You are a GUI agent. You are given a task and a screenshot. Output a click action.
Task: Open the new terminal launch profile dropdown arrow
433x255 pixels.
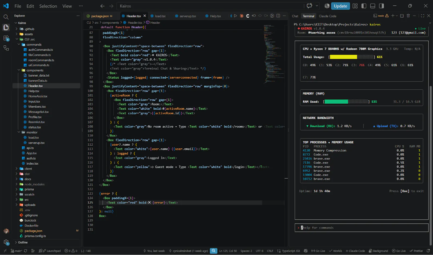pos(397,16)
